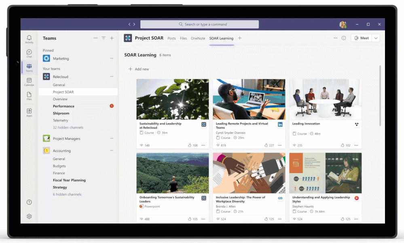Image resolution: width=404 pixels, height=243 pixels.
Task: Expand 32 hidden channels
Action: pos(68,127)
